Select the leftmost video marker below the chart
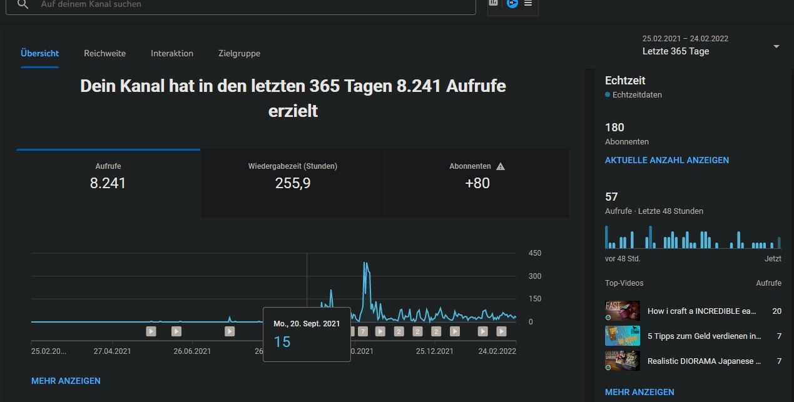Viewport: 794px width, 402px height. pos(151,331)
